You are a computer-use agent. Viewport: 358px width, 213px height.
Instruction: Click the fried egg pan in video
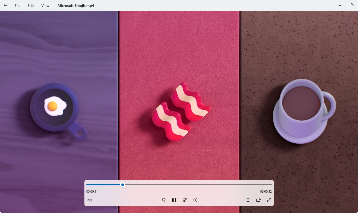(x=58, y=112)
